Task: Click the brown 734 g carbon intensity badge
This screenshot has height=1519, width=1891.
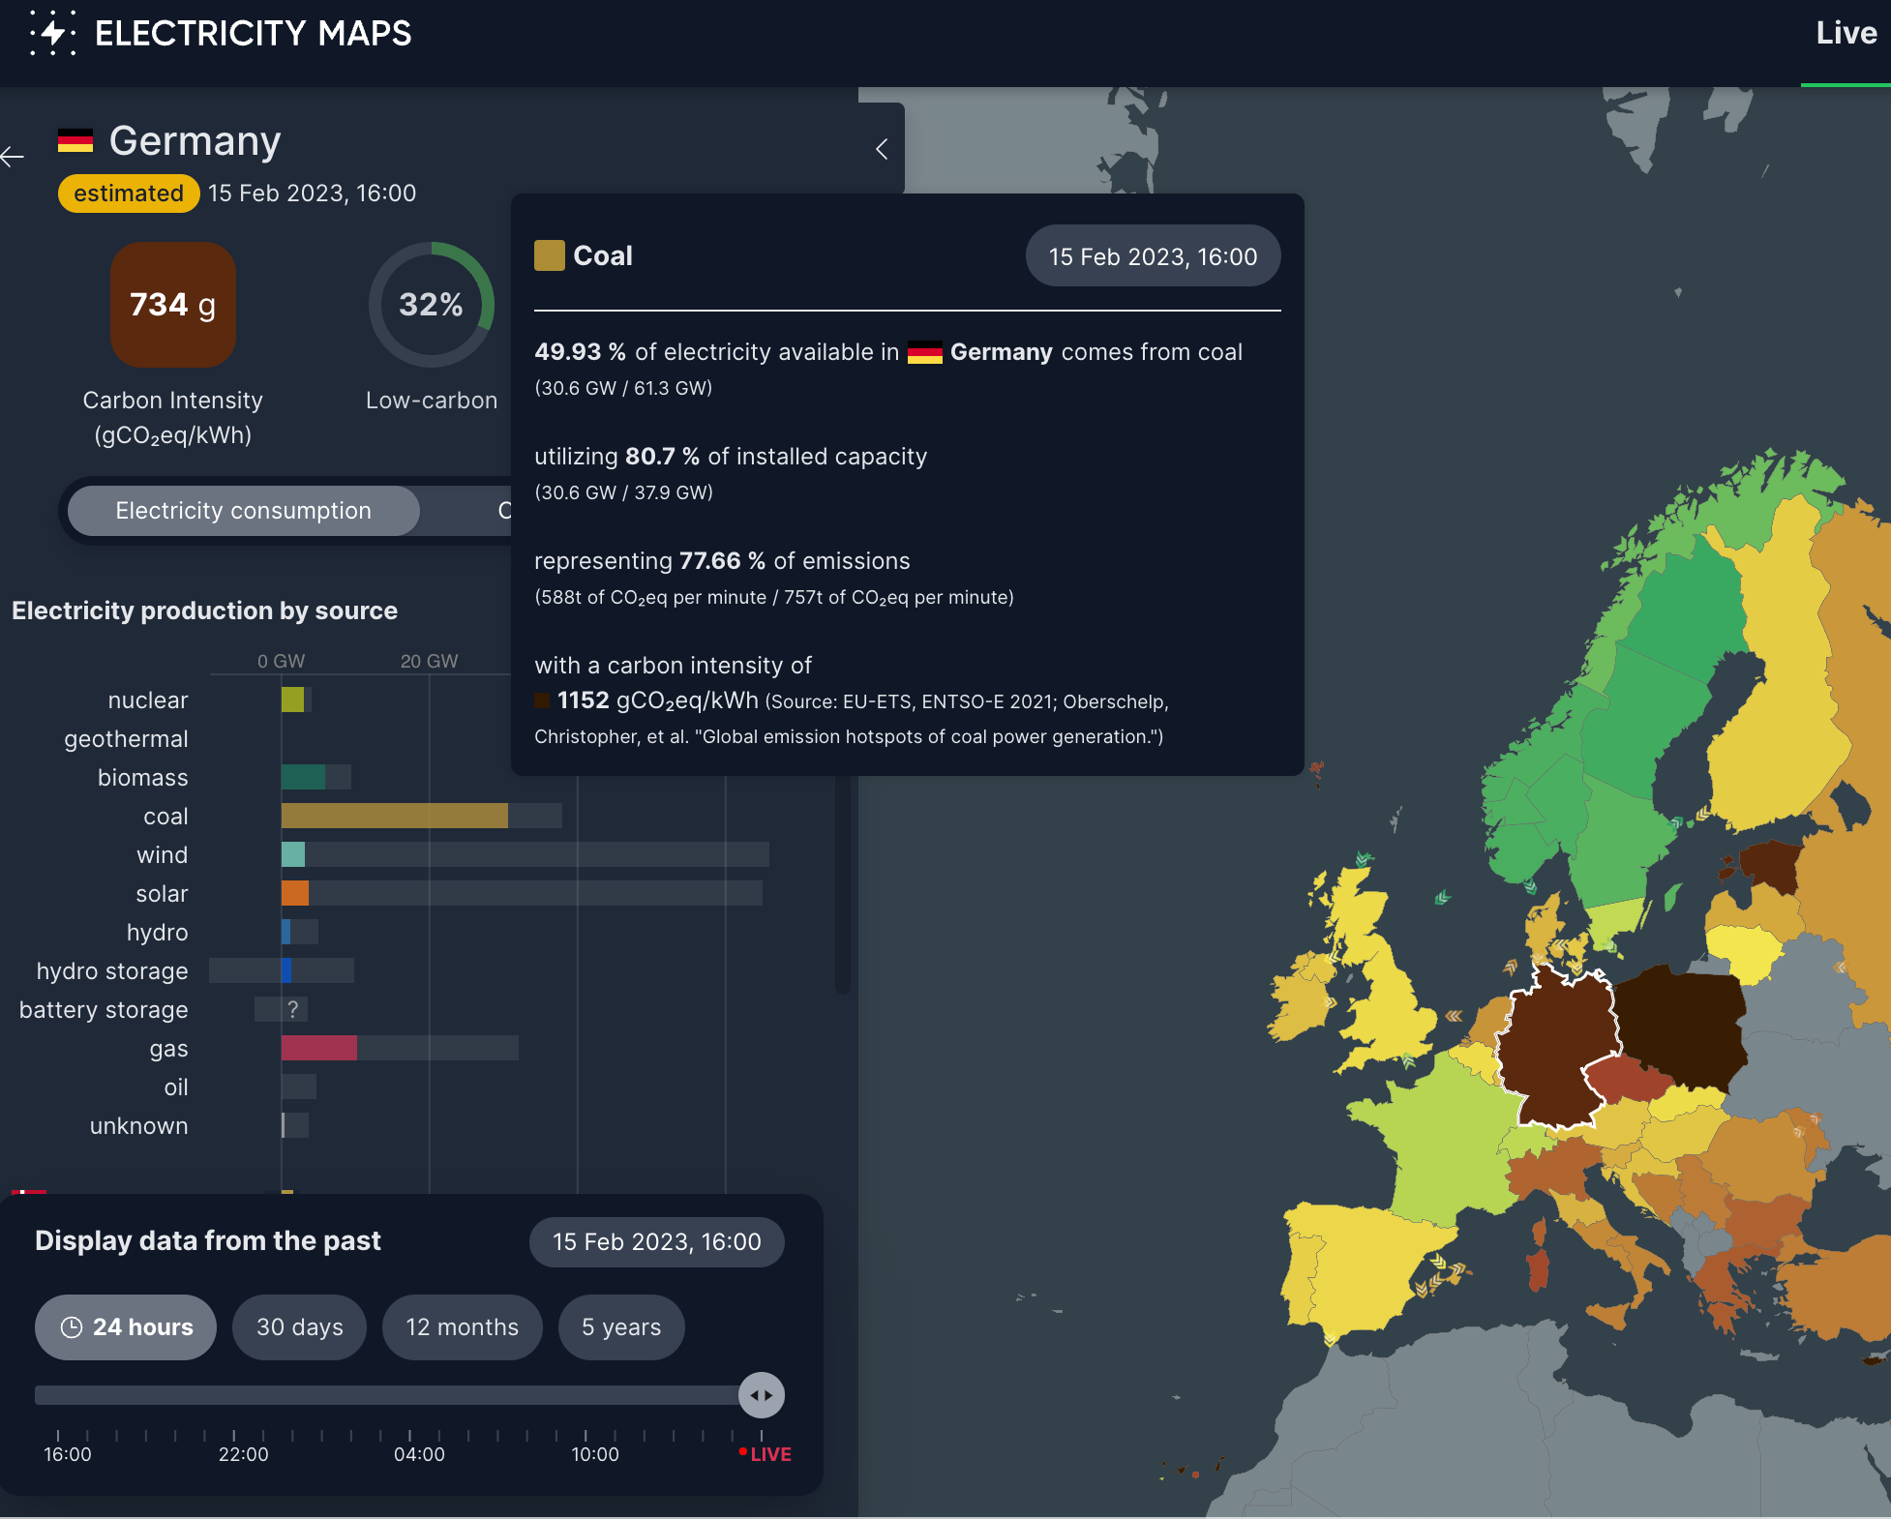Action: [x=173, y=305]
